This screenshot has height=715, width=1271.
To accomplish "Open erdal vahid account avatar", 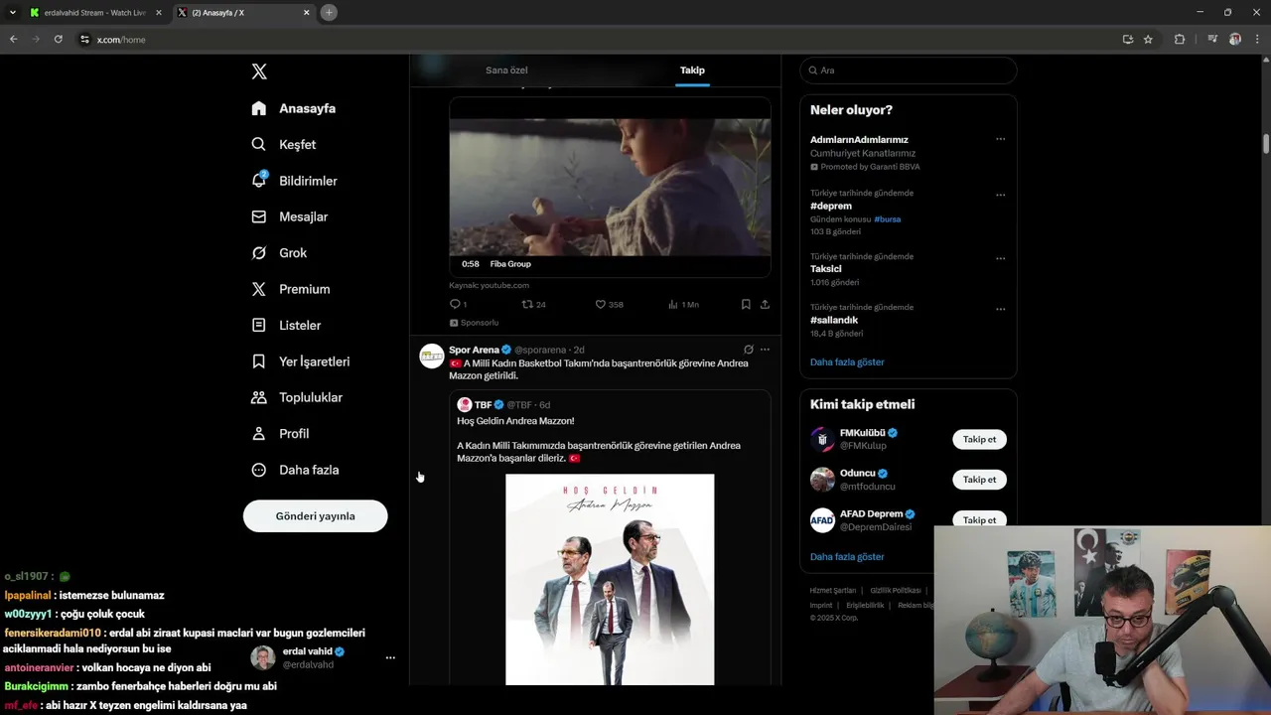I will coord(263,657).
